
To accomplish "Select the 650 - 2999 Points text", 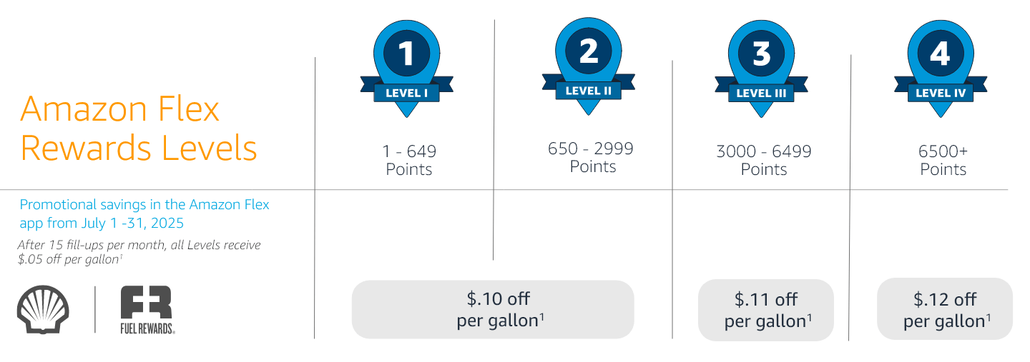I will (592, 158).
